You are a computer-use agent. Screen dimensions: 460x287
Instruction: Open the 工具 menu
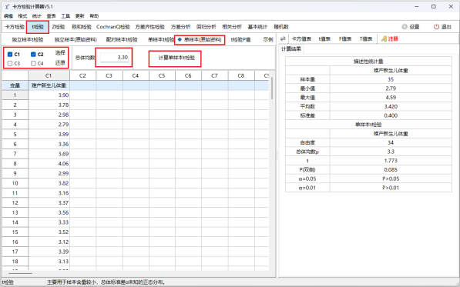(65, 16)
